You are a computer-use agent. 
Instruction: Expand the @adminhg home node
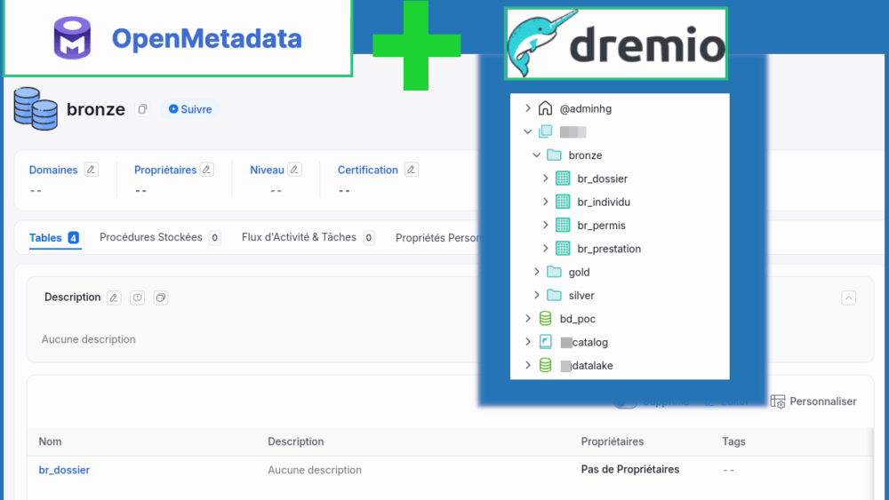[528, 108]
